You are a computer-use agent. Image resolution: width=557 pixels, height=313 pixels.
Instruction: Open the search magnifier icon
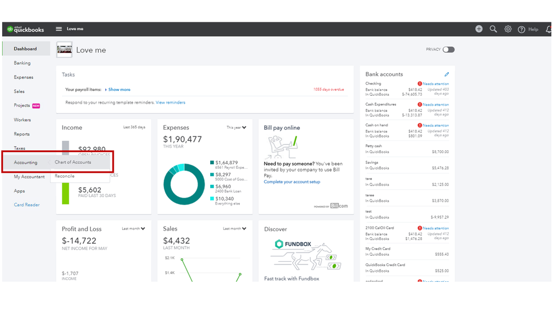493,29
